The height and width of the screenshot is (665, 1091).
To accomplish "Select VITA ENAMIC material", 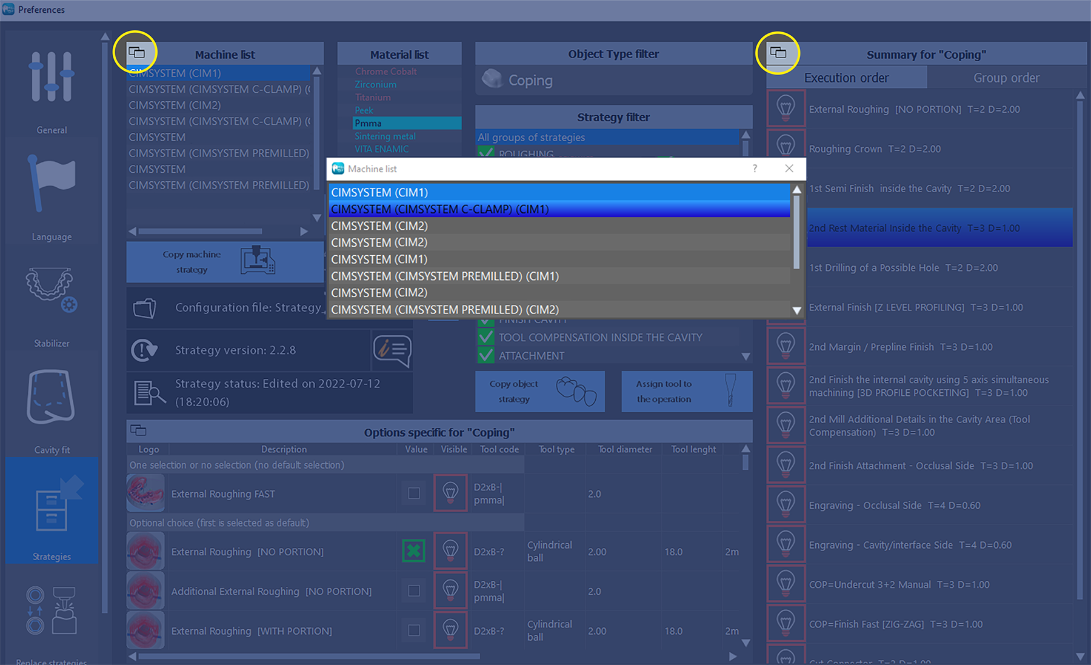I will pyautogui.click(x=382, y=149).
